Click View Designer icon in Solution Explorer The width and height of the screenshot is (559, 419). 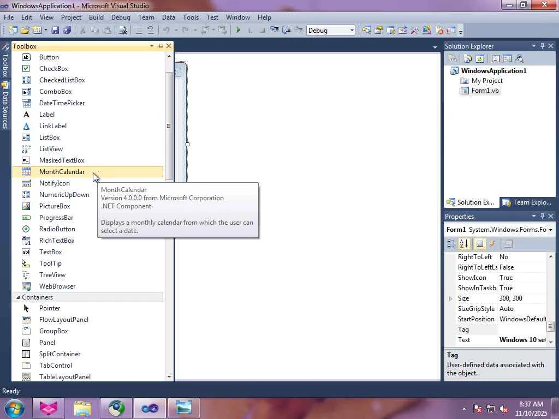tap(507, 59)
